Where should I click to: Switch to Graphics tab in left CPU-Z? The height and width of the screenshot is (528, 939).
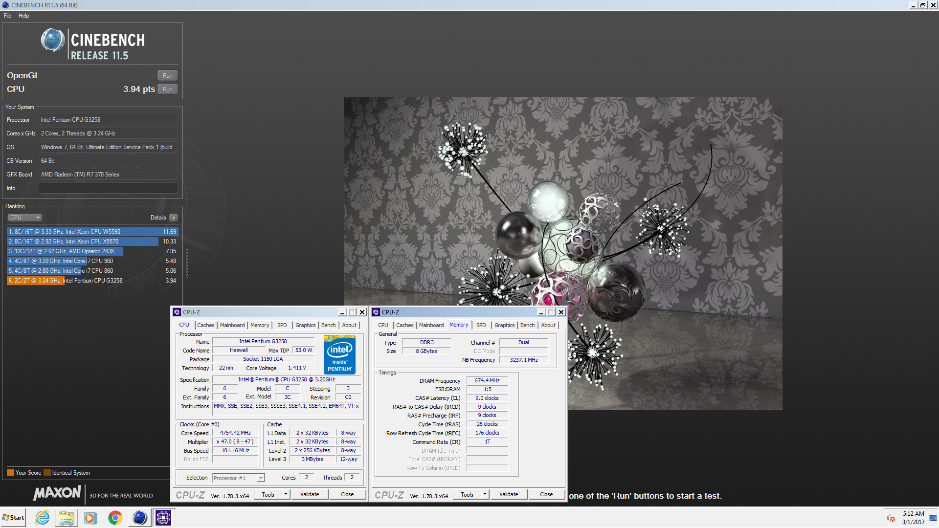pyautogui.click(x=306, y=325)
